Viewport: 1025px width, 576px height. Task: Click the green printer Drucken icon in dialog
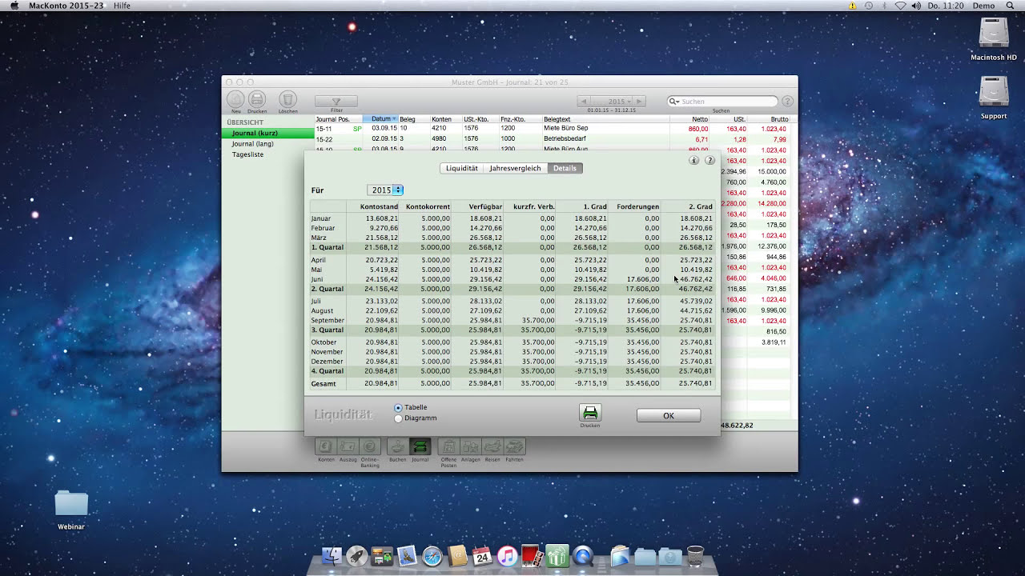click(x=590, y=413)
